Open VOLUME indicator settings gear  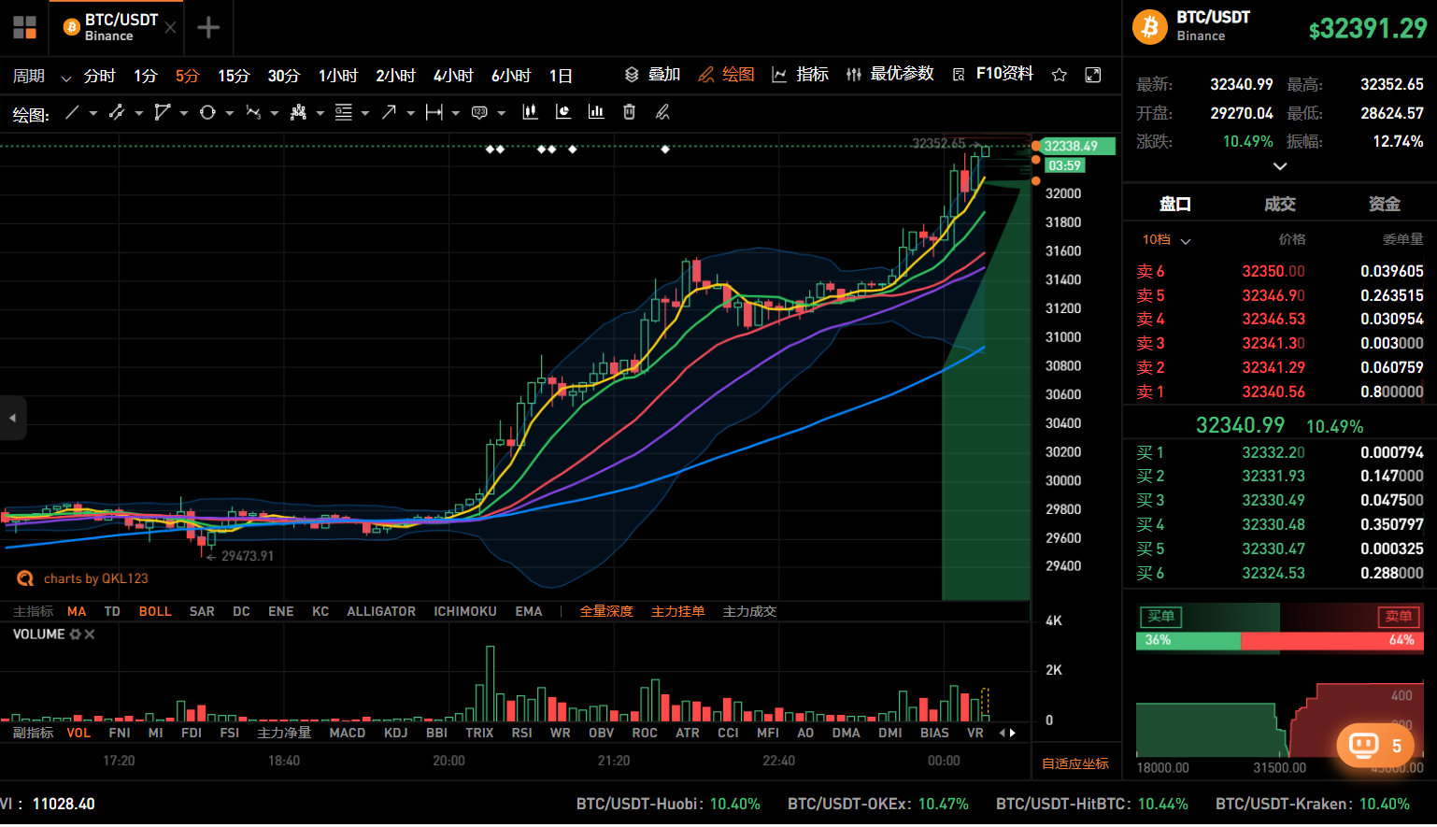pos(76,634)
